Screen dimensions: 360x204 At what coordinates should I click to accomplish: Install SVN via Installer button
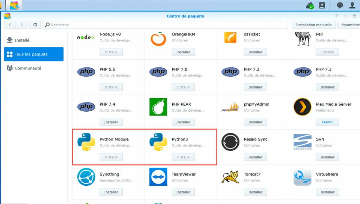[327, 157]
